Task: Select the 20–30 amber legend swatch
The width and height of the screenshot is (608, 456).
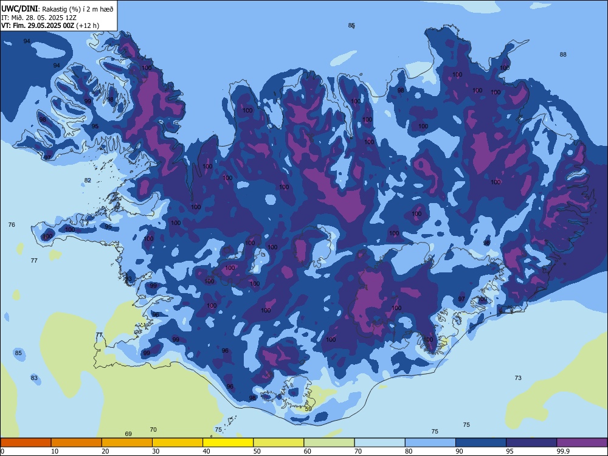Action: pyautogui.click(x=127, y=443)
